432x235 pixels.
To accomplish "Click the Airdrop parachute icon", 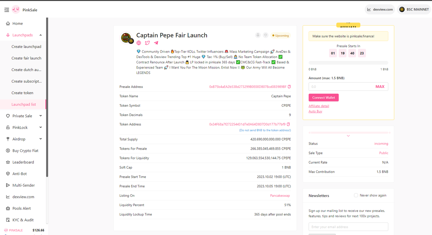I will 8,139.
